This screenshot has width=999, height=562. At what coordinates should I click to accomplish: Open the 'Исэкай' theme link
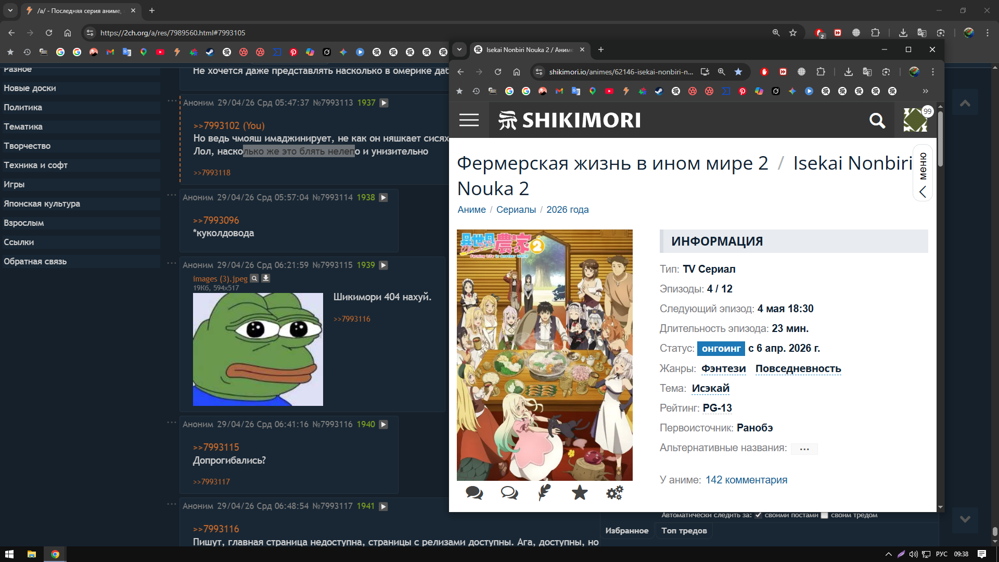(x=711, y=388)
